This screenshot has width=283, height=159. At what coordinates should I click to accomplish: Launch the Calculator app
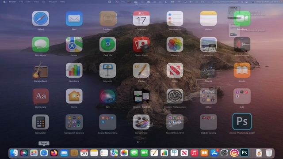pyautogui.click(x=40, y=122)
